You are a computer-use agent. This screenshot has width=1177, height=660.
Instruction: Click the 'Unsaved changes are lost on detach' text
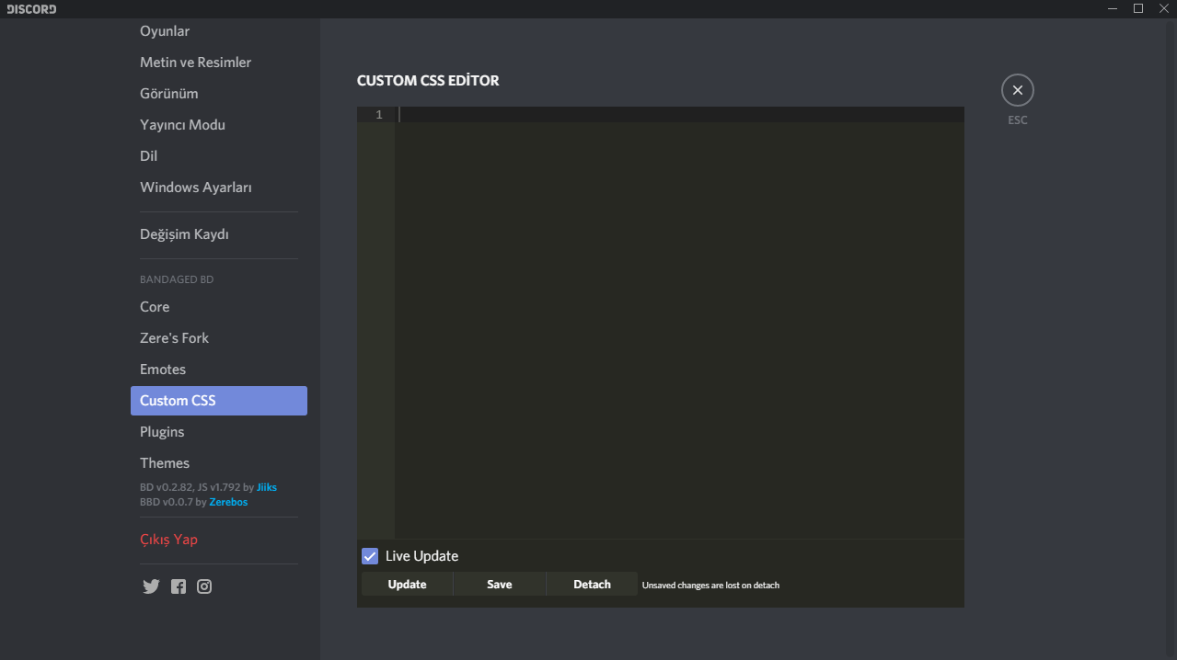(710, 585)
